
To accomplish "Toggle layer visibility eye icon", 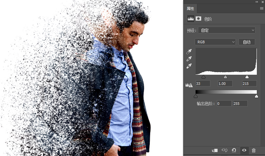I will [x=244, y=150].
